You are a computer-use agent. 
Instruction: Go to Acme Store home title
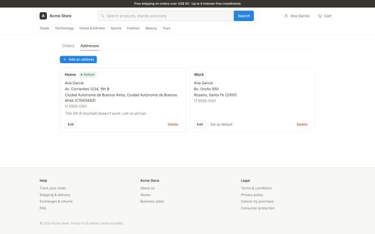[60, 16]
